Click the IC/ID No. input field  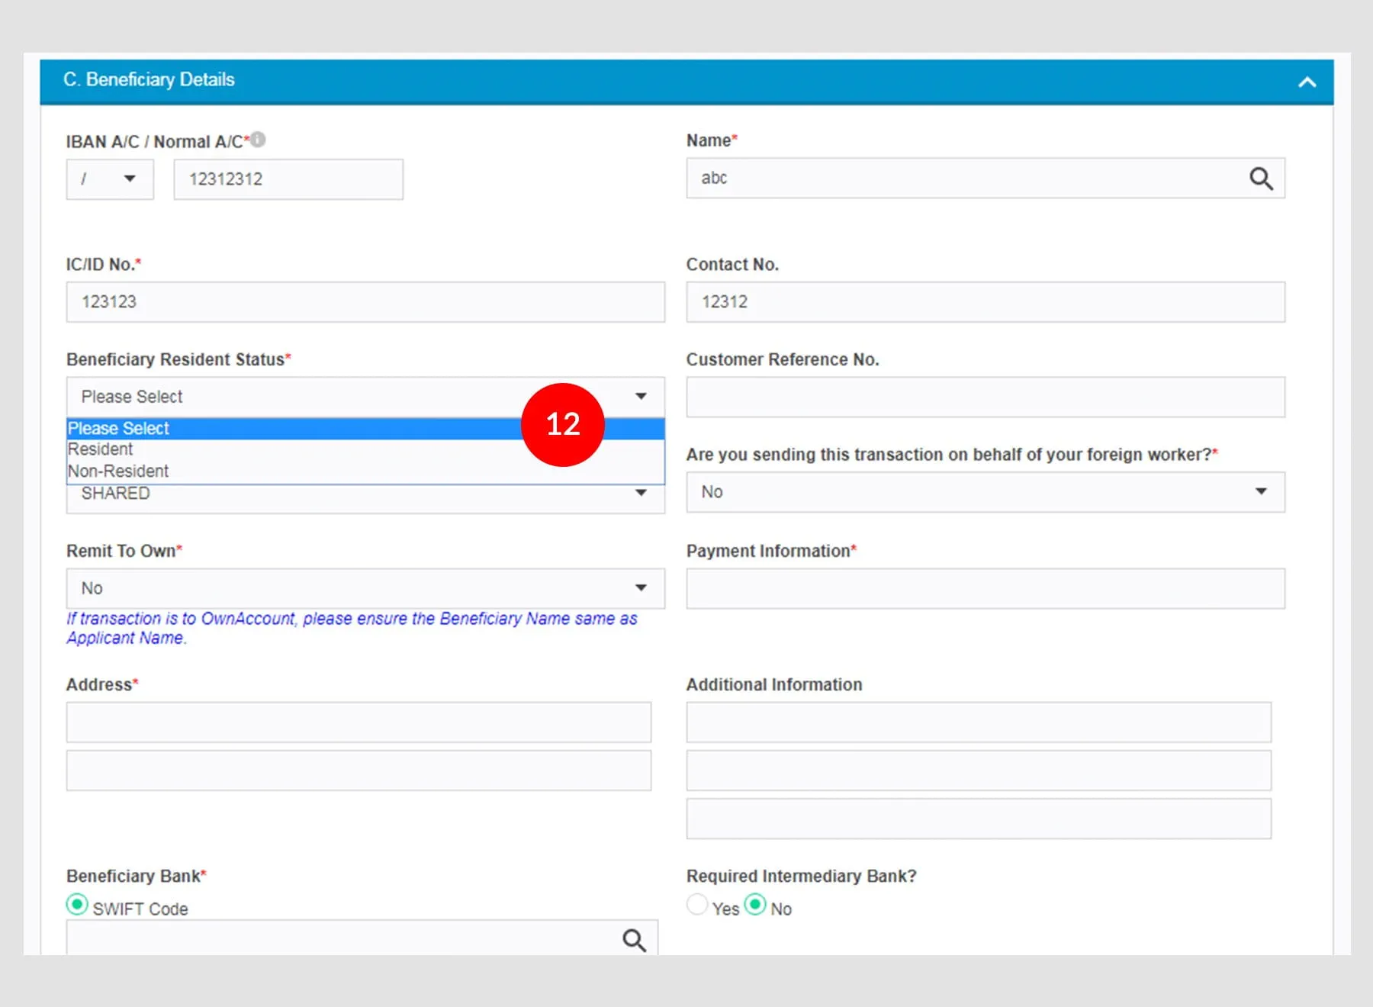pos(365,302)
